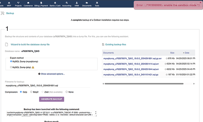Open mysqldump 2504261414.sql.err backup file
The image size is (203, 122).
[131, 64]
